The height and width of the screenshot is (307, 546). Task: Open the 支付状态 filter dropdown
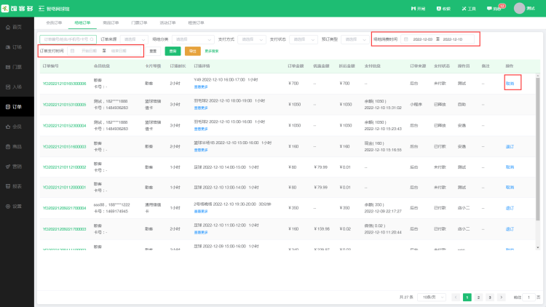coord(305,39)
